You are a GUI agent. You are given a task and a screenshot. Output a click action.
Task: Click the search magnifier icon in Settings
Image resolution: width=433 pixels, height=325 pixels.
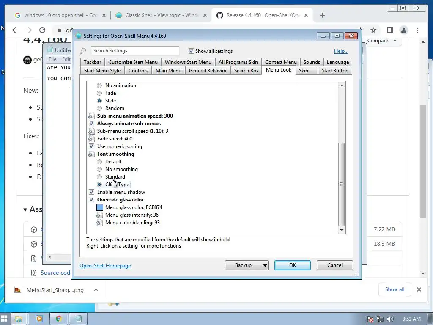pos(83,51)
